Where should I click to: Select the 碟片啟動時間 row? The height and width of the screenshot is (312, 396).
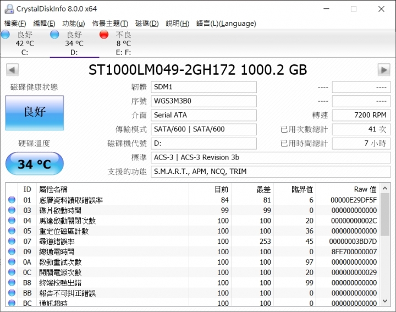(193, 210)
